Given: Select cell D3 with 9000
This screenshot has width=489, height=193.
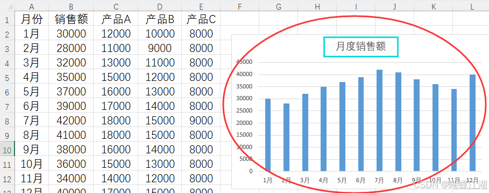Looking at the screenshot, I should [x=160, y=48].
